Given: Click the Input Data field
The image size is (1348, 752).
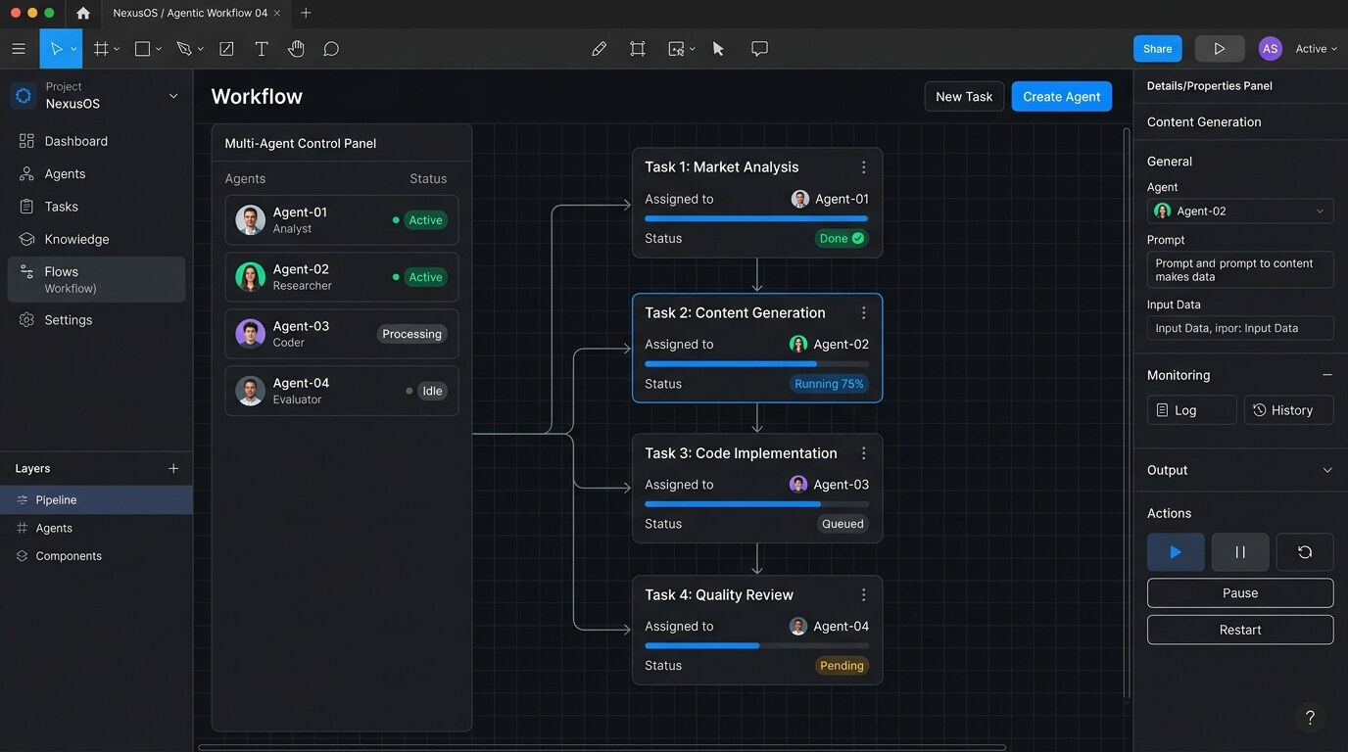Looking at the screenshot, I should coord(1240,328).
